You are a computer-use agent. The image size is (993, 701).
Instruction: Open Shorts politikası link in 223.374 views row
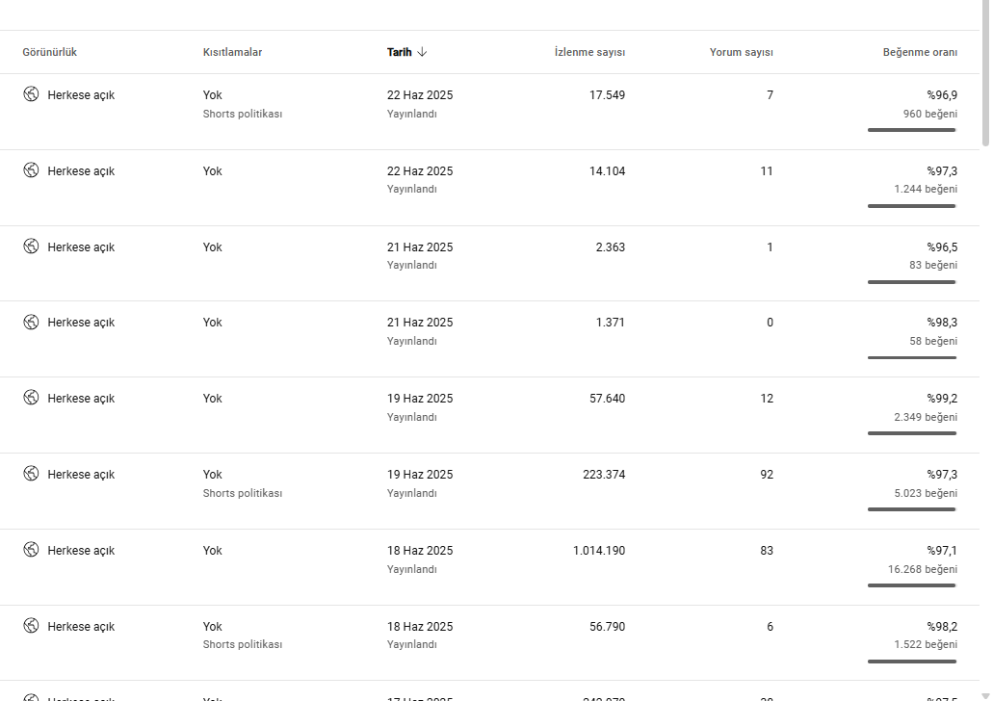(243, 493)
